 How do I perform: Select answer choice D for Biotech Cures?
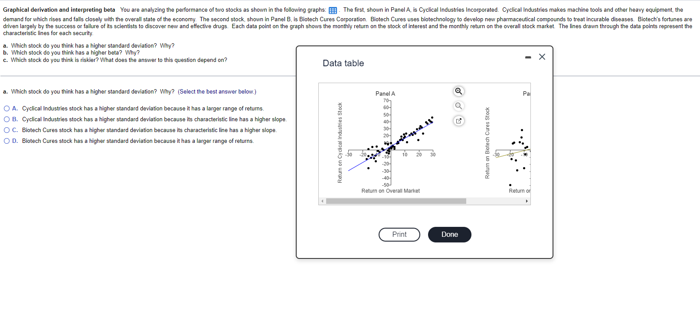pos(7,141)
